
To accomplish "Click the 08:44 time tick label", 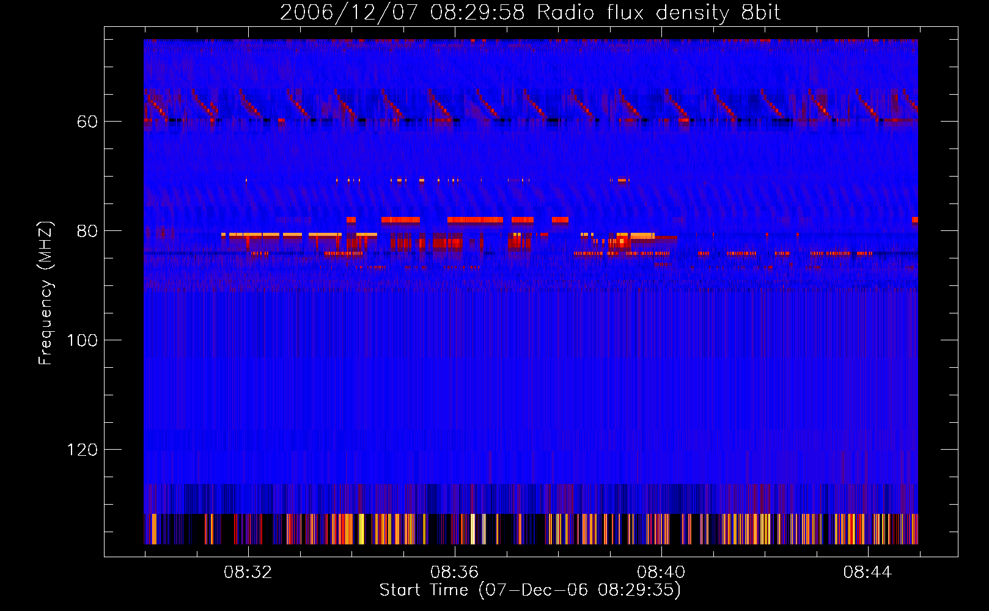I will (x=867, y=573).
